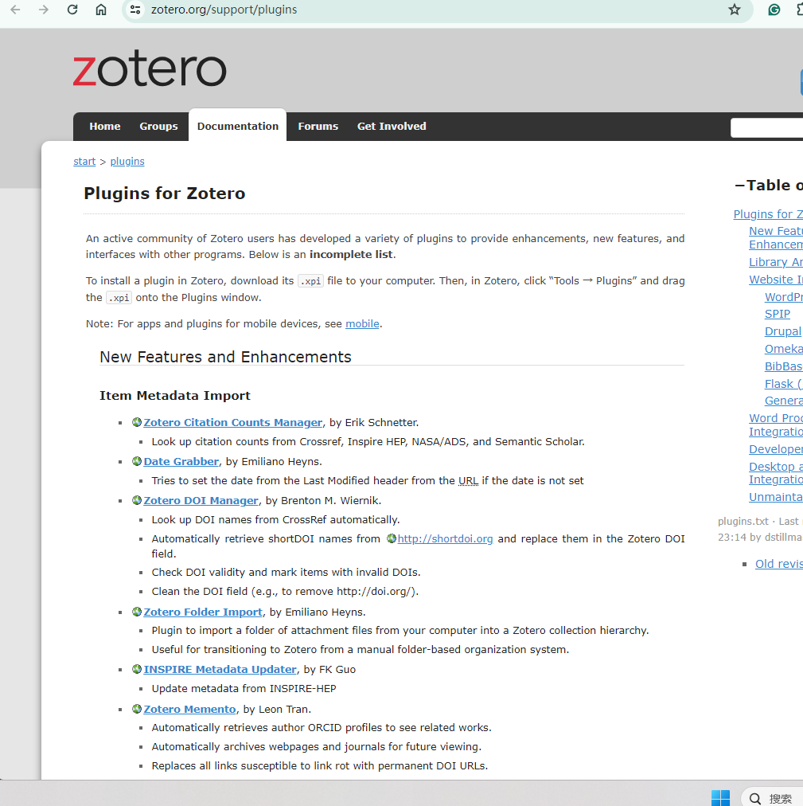Click the Zotero logo

click(x=150, y=68)
